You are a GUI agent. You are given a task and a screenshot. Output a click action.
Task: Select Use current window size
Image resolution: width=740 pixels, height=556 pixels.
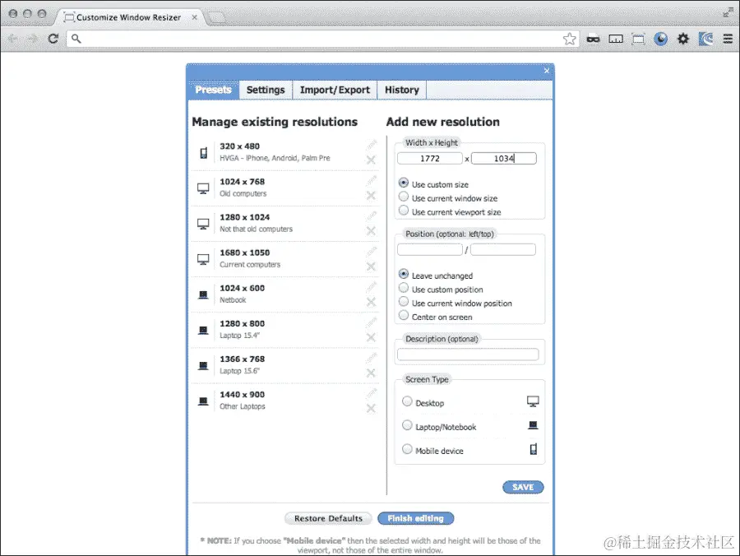(x=404, y=197)
